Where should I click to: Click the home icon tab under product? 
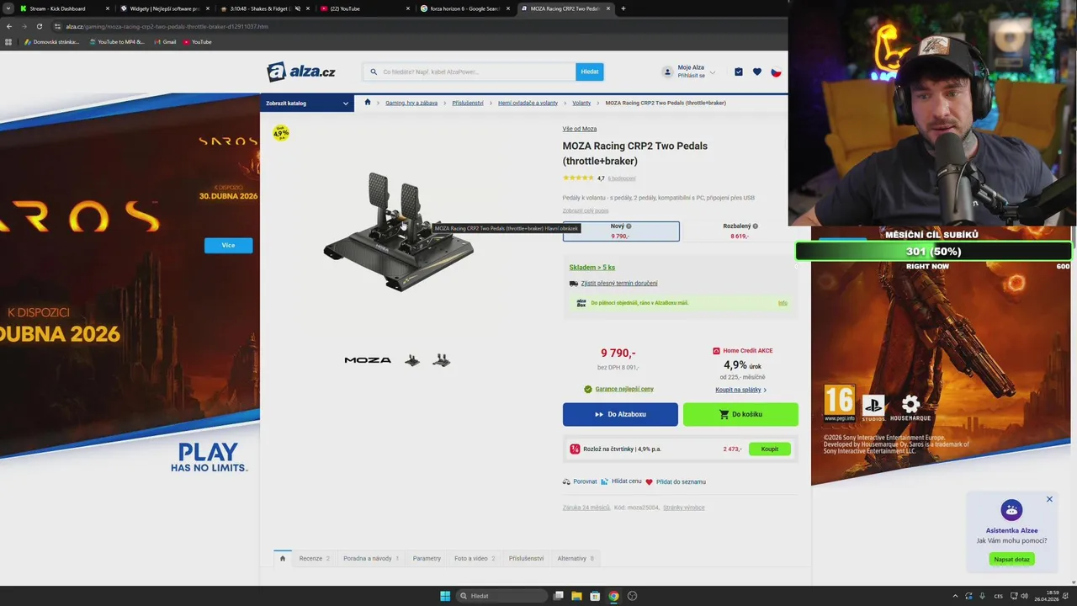[283, 558]
